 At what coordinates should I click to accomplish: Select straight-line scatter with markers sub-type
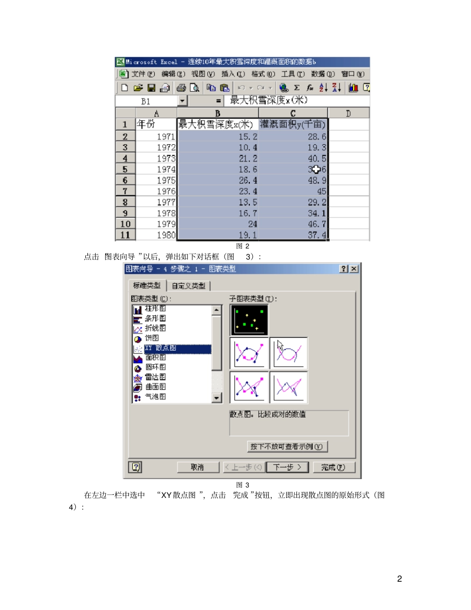pos(249,387)
